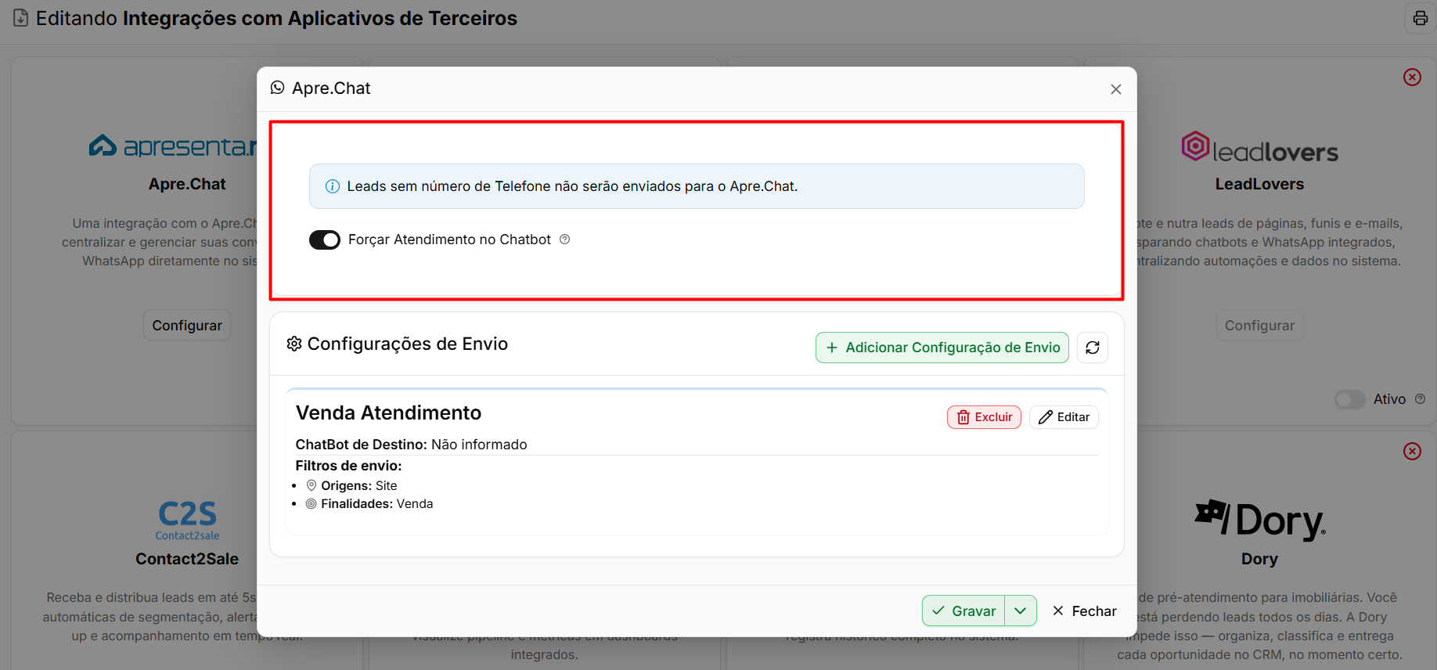The image size is (1437, 670).
Task: Save changes with Gravar button
Action: click(x=963, y=611)
